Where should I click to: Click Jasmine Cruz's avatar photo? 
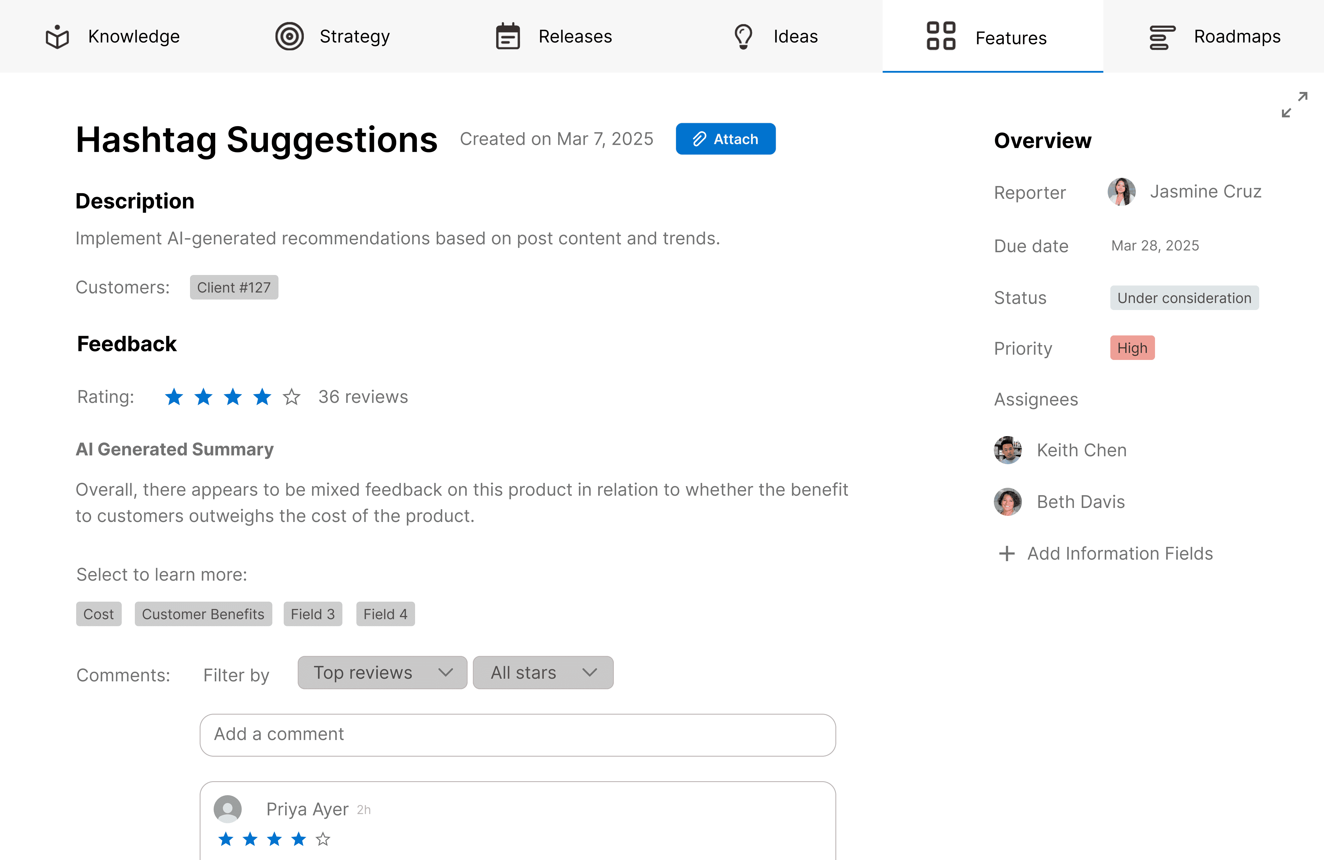(1121, 192)
